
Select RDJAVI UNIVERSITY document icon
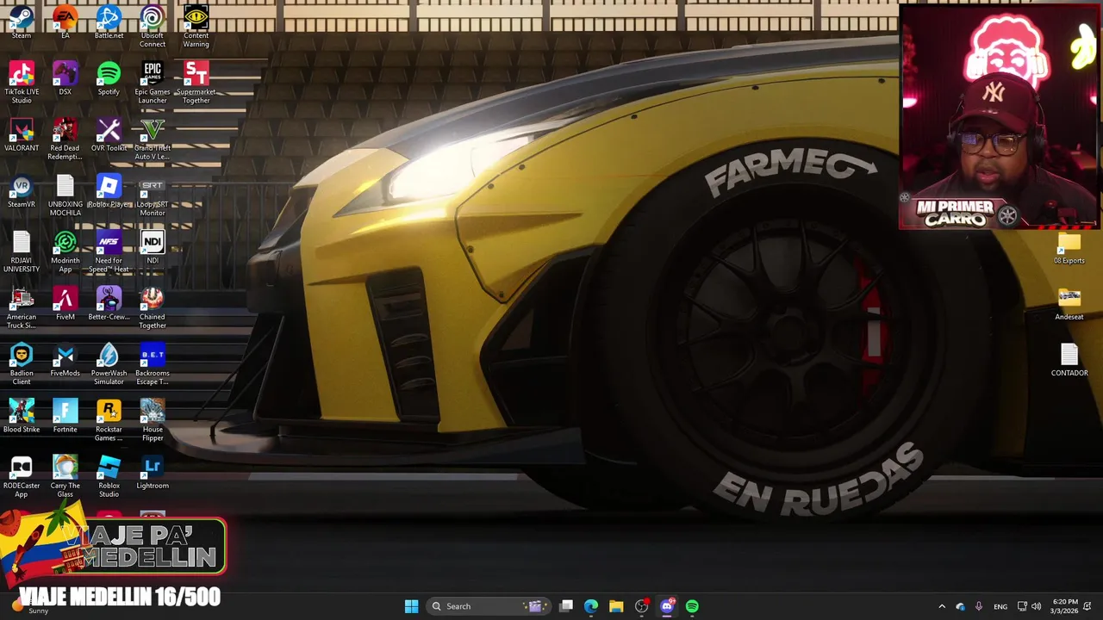[x=22, y=251]
